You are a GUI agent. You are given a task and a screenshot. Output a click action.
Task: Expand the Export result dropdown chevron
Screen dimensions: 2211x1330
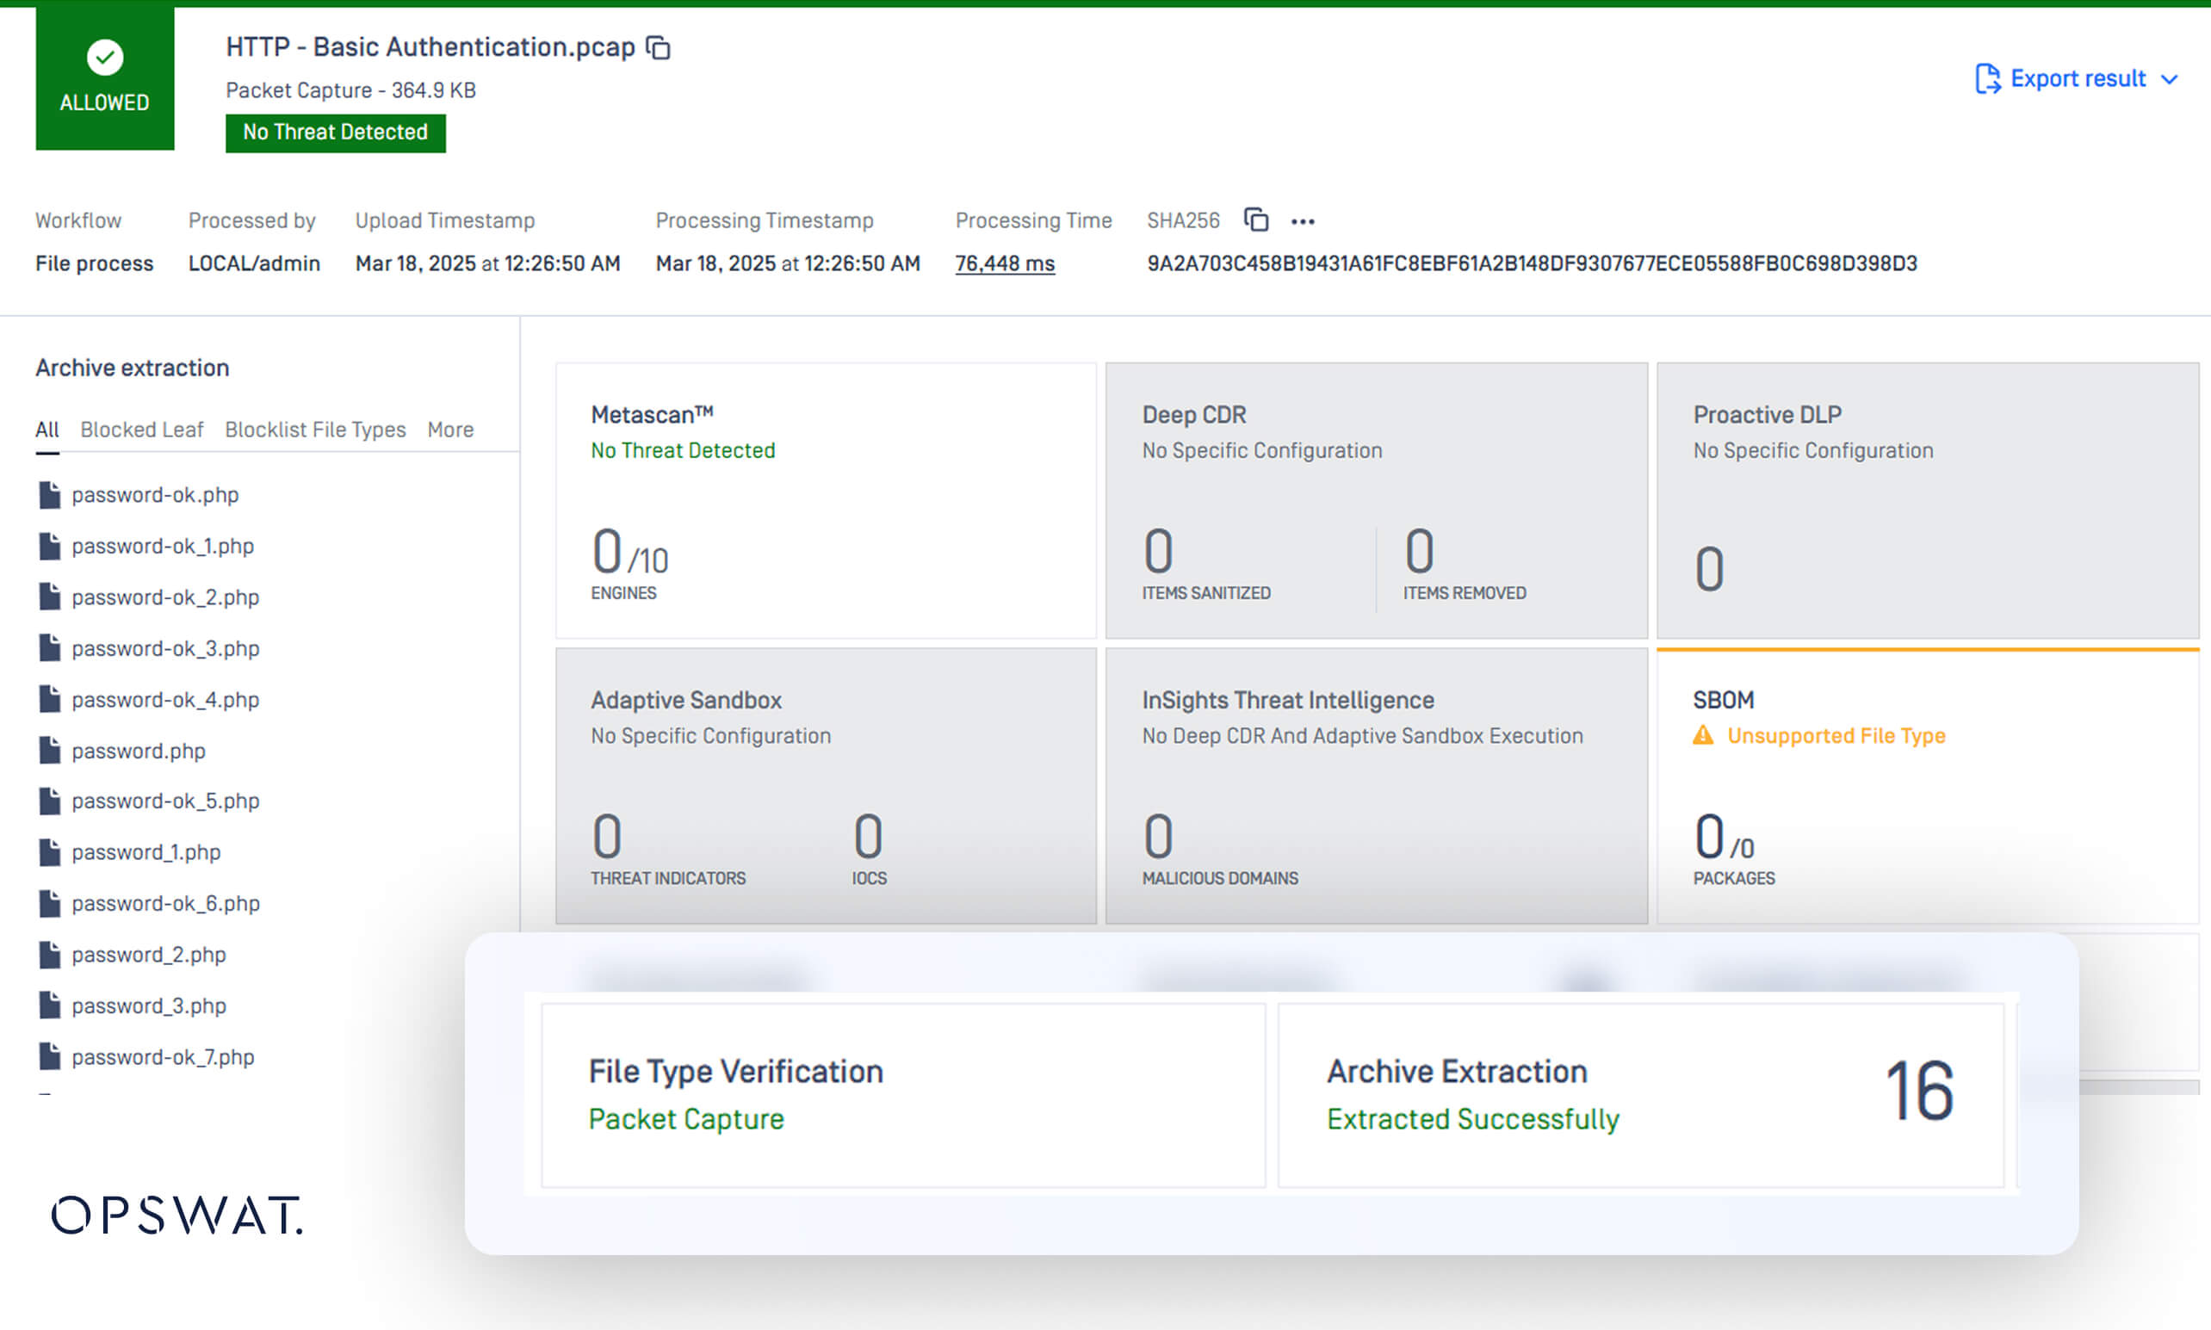[x=2169, y=80]
